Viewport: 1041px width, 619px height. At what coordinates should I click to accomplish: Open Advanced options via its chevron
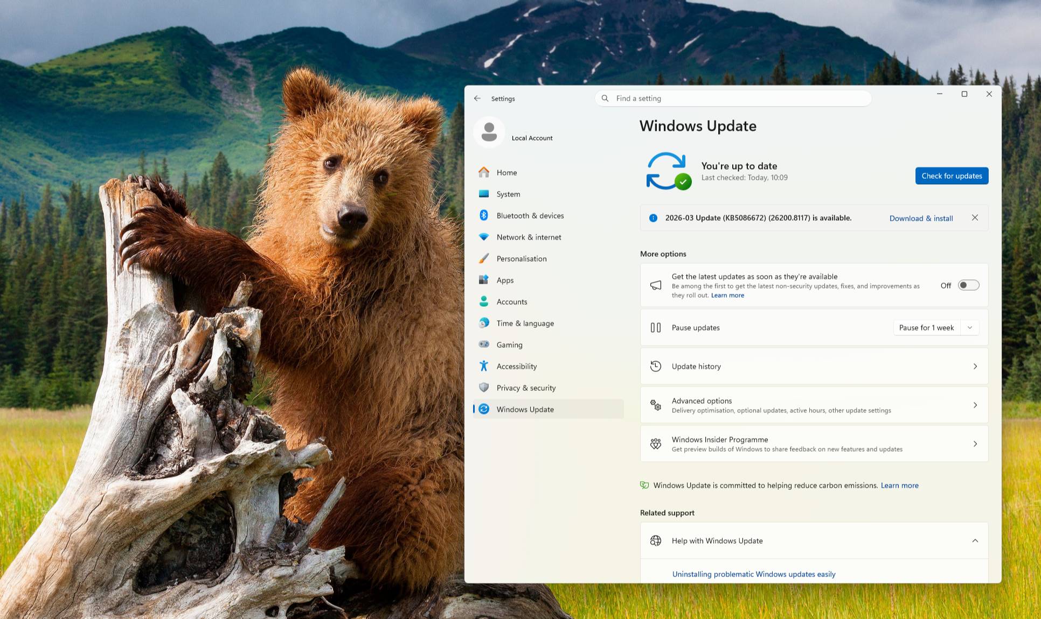(975, 405)
